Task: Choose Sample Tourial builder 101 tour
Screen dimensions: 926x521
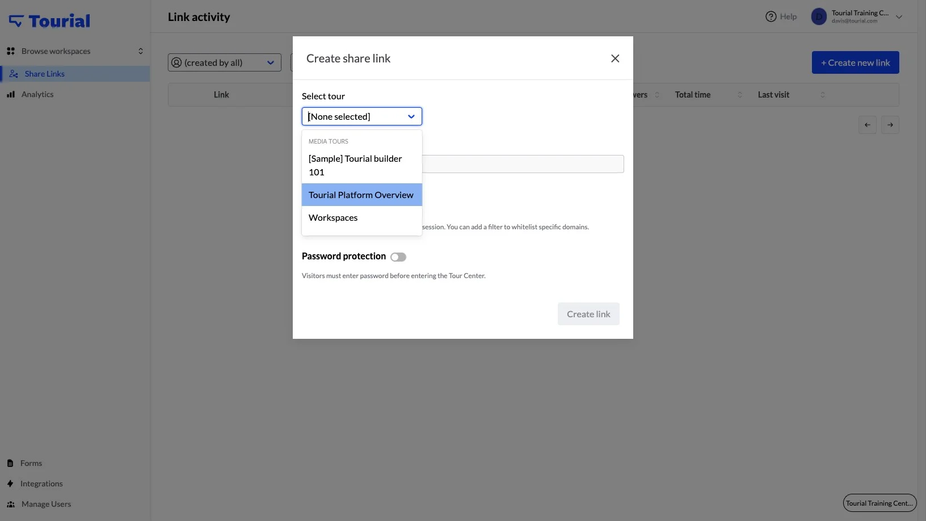Action: pos(362,165)
